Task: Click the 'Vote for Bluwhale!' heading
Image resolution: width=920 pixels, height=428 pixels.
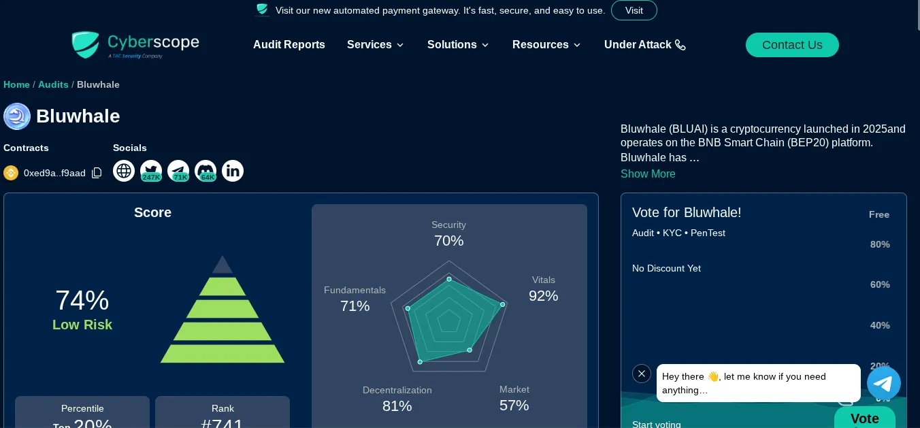Action: (x=687, y=212)
